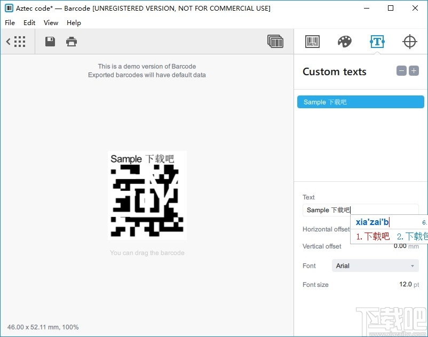This screenshot has width=428, height=337.
Task: Open the palette appearance panel
Action: coord(344,41)
